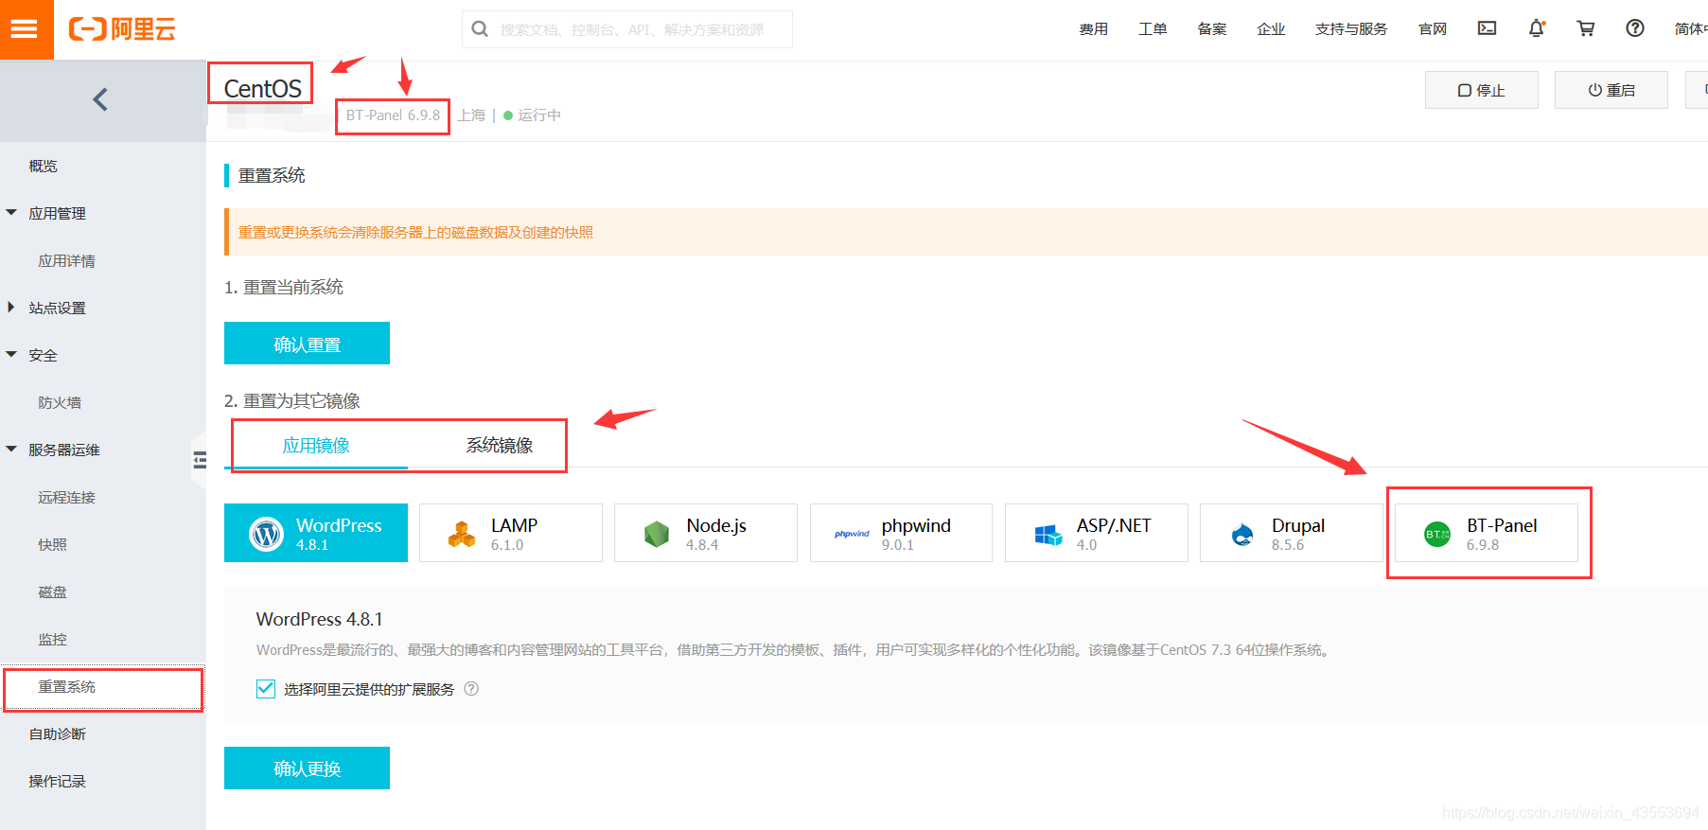
Task: Click the extension service help icon
Action: coord(471,689)
